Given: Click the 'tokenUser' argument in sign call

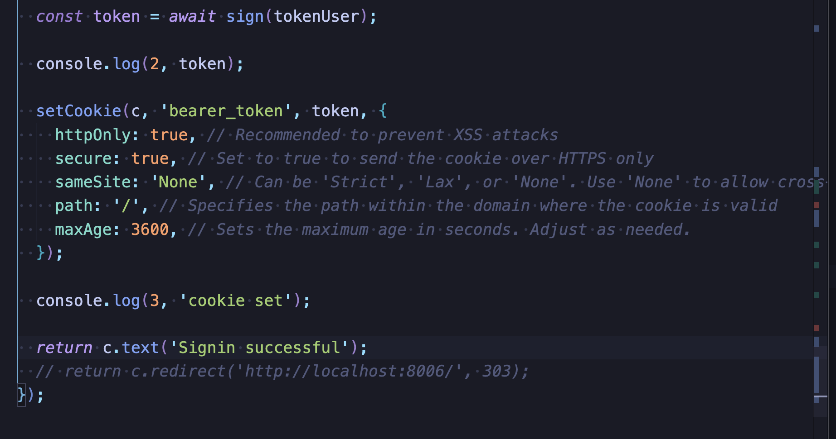Looking at the screenshot, I should pos(316,17).
